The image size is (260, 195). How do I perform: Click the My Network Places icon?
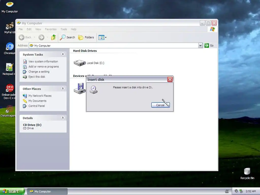point(25,96)
